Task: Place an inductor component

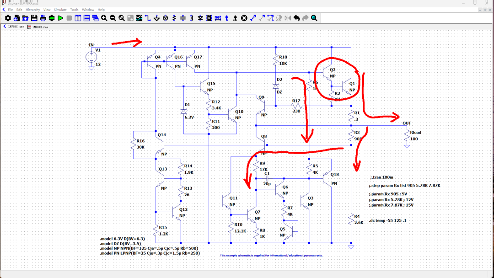Action: [x=191, y=18]
